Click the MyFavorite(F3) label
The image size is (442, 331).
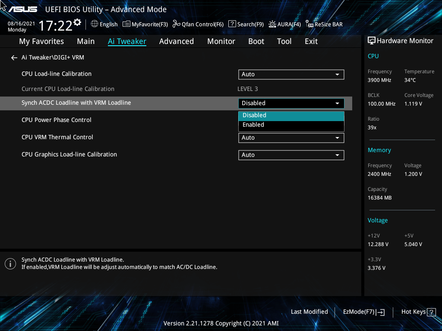coord(150,25)
